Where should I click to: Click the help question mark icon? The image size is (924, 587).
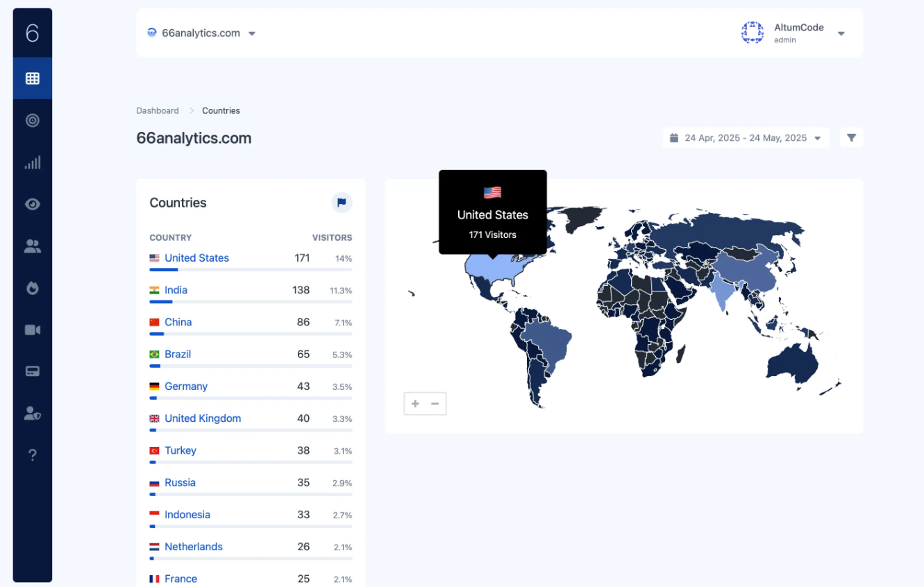click(33, 455)
